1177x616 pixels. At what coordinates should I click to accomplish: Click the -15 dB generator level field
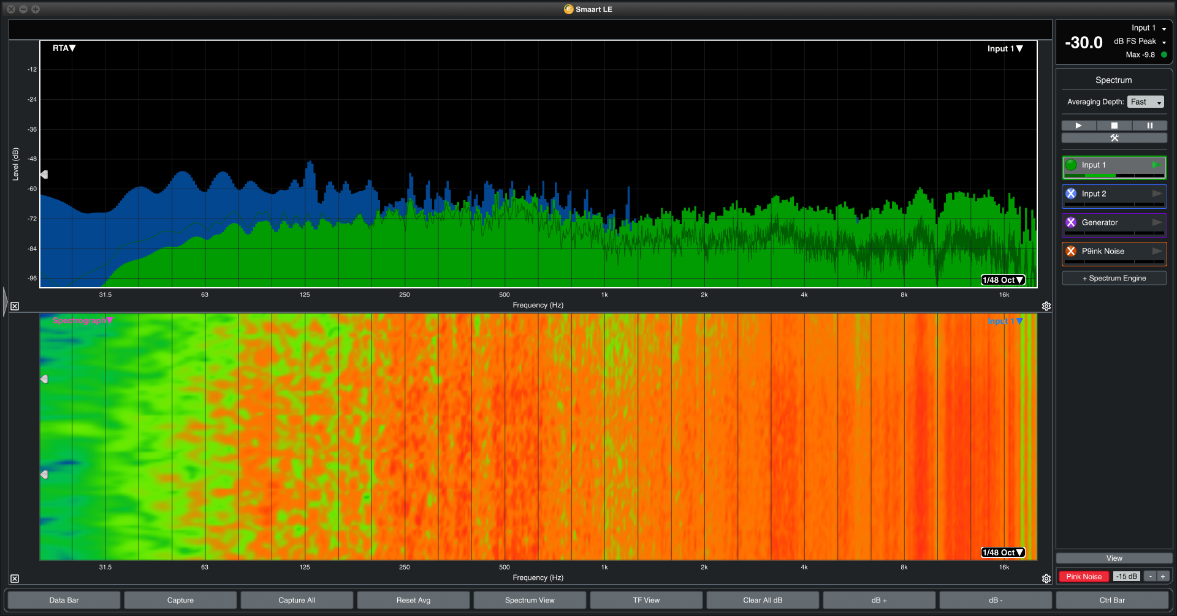1126,577
